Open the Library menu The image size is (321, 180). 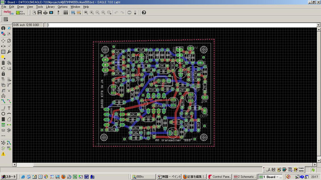(x=50, y=7)
